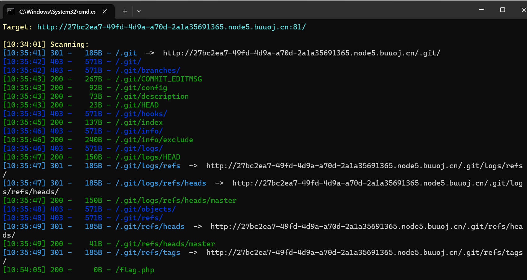Select the C:\Windows\System32\cmd.exe tab
The height and width of the screenshot is (280, 527).
pyautogui.click(x=57, y=11)
